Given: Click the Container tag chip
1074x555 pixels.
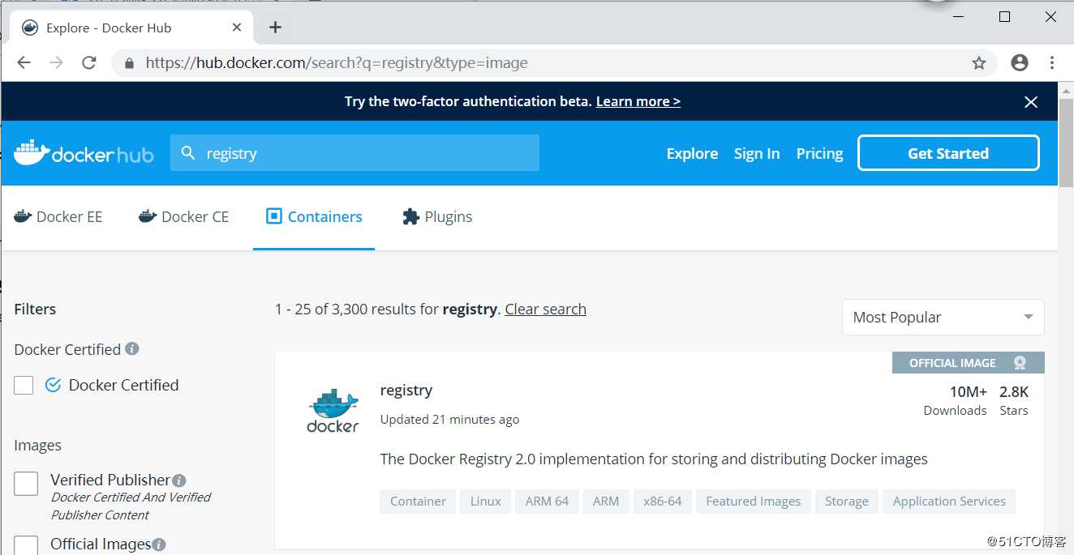Looking at the screenshot, I should (x=418, y=502).
